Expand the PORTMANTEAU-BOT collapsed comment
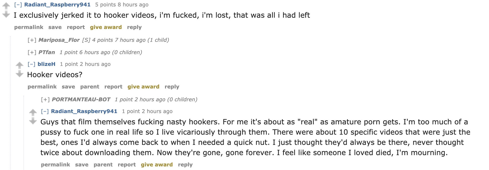The height and width of the screenshot is (170, 489). (x=45, y=99)
